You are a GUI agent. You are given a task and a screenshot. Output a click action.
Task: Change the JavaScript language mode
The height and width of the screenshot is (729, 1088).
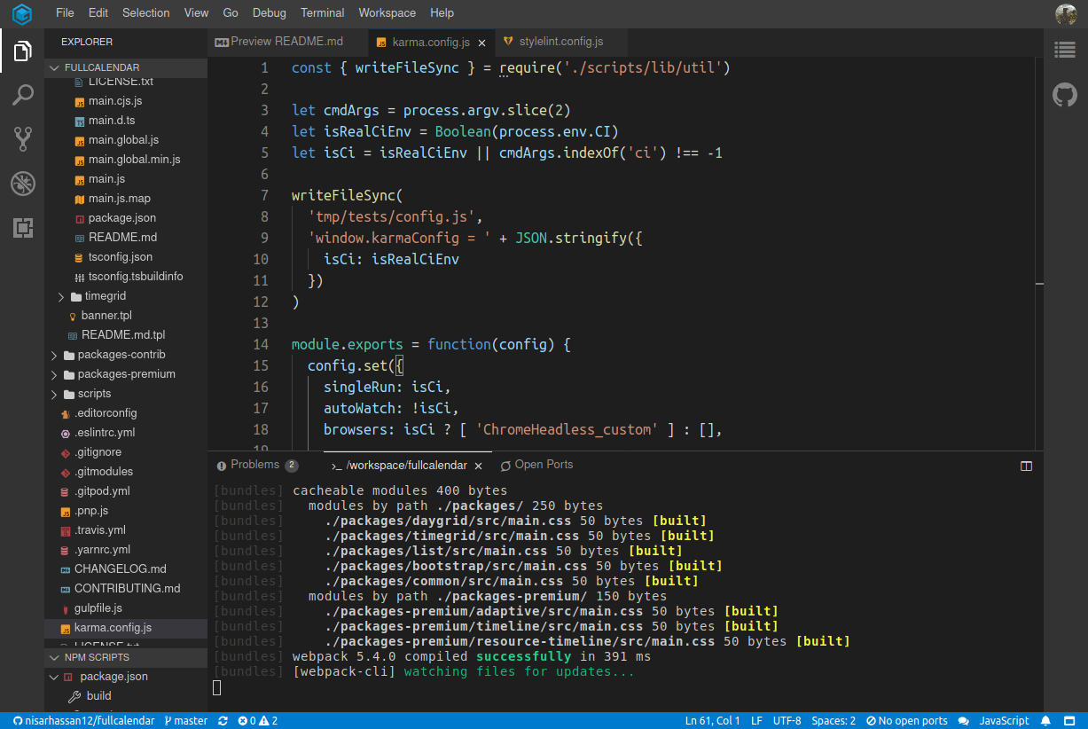[1004, 721]
